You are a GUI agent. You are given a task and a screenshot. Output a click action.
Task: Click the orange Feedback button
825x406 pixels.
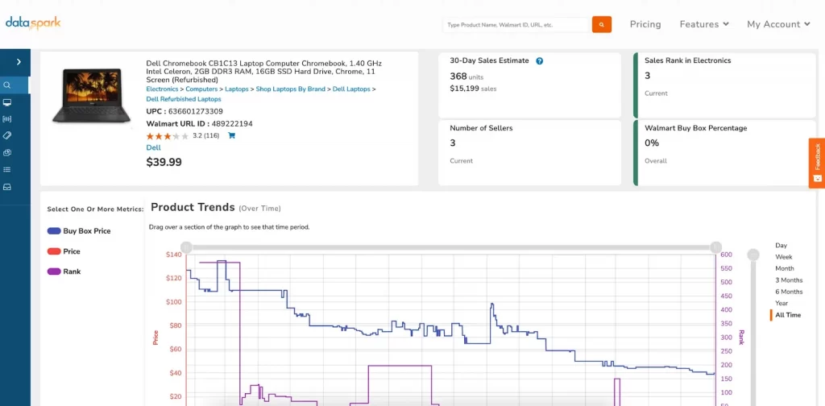point(817,163)
